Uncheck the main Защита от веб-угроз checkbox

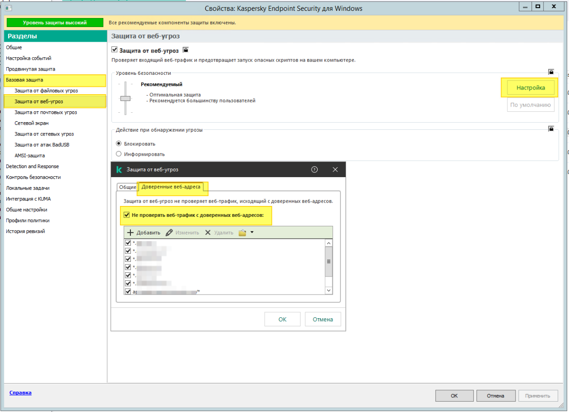coord(114,50)
